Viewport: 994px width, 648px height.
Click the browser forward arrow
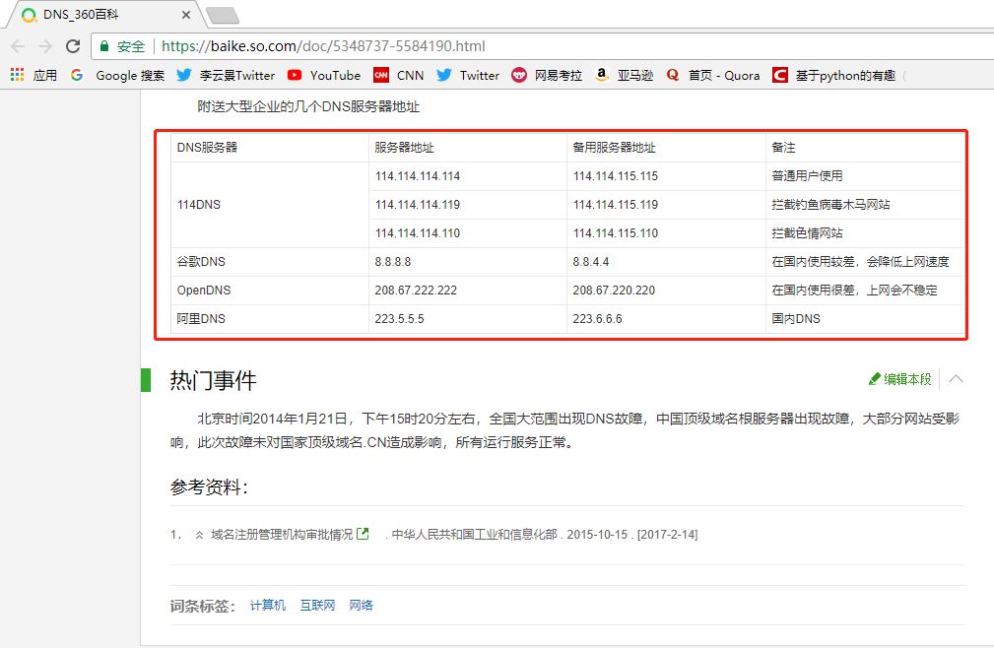[45, 46]
